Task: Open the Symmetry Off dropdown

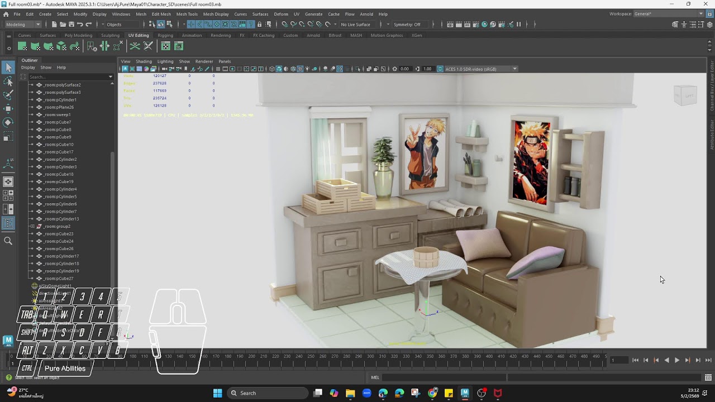Action: tap(411, 25)
